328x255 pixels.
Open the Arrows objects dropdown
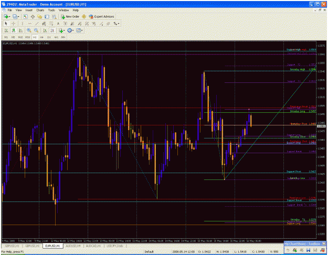(117, 24)
